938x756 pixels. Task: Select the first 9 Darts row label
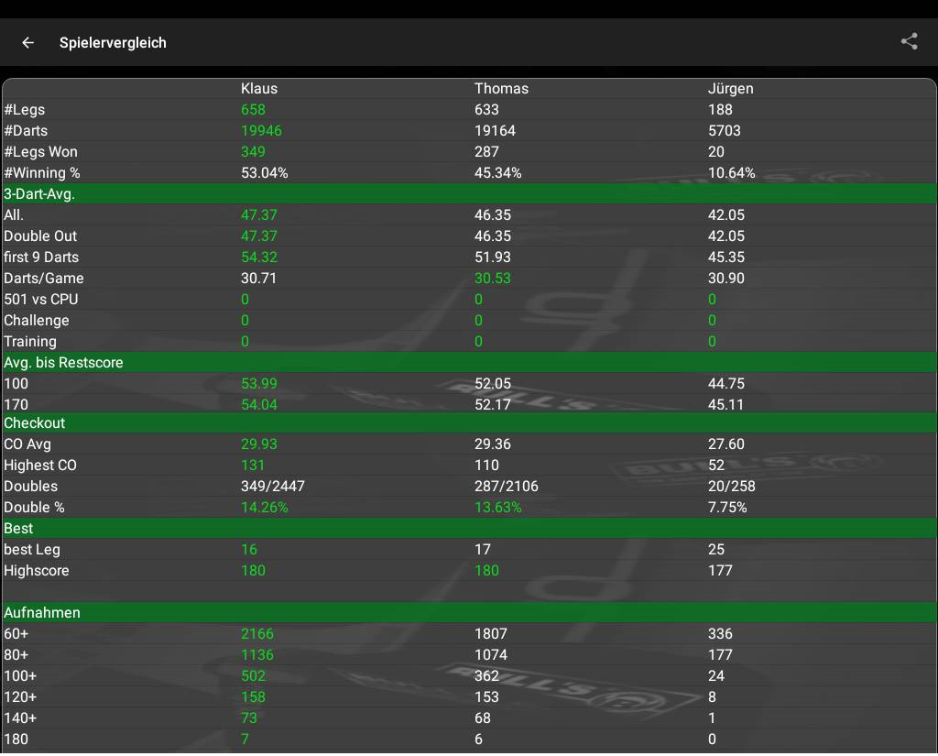click(x=41, y=257)
